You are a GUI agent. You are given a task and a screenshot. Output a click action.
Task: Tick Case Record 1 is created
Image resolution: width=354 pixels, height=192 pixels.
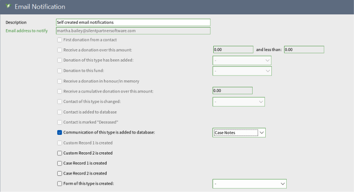tap(59, 163)
